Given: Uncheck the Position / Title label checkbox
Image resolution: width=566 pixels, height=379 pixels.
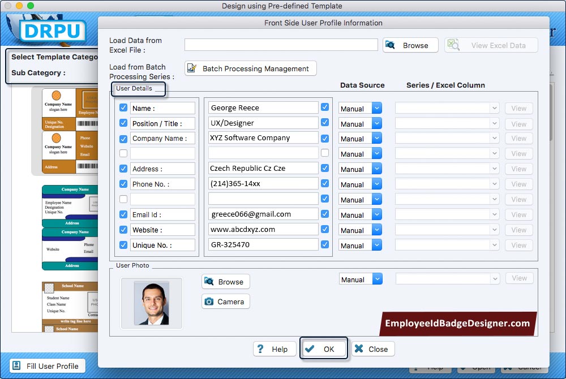Looking at the screenshot, I should pyautogui.click(x=123, y=123).
